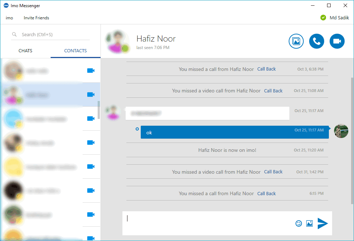The height and width of the screenshot is (241, 354).
Task: Click your own avatar beside ok message
Action: coord(341,131)
